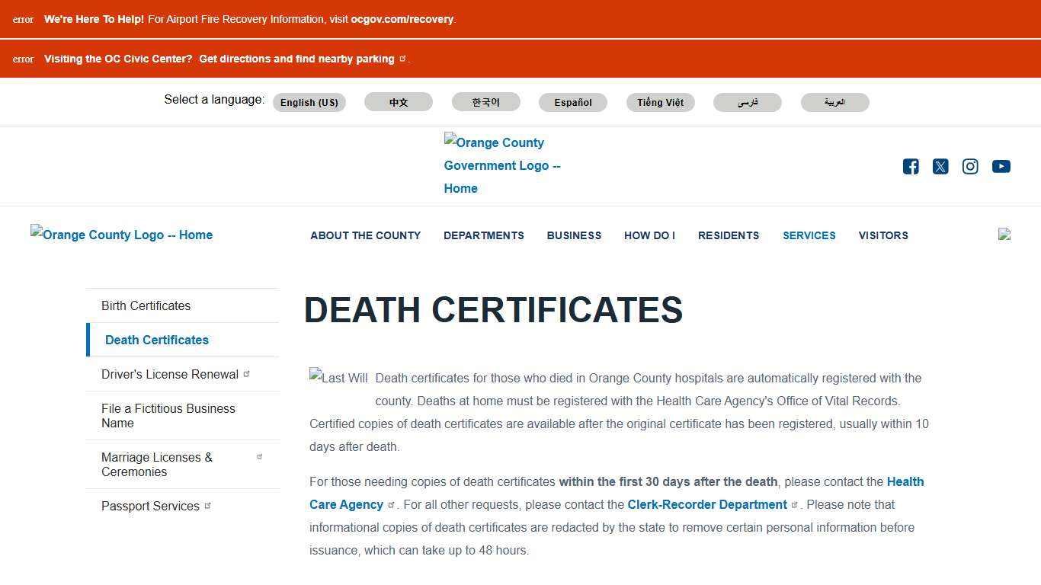This screenshot has height=585, width=1041.
Task: Click the error icon in the top red banner
Action: coord(23,19)
